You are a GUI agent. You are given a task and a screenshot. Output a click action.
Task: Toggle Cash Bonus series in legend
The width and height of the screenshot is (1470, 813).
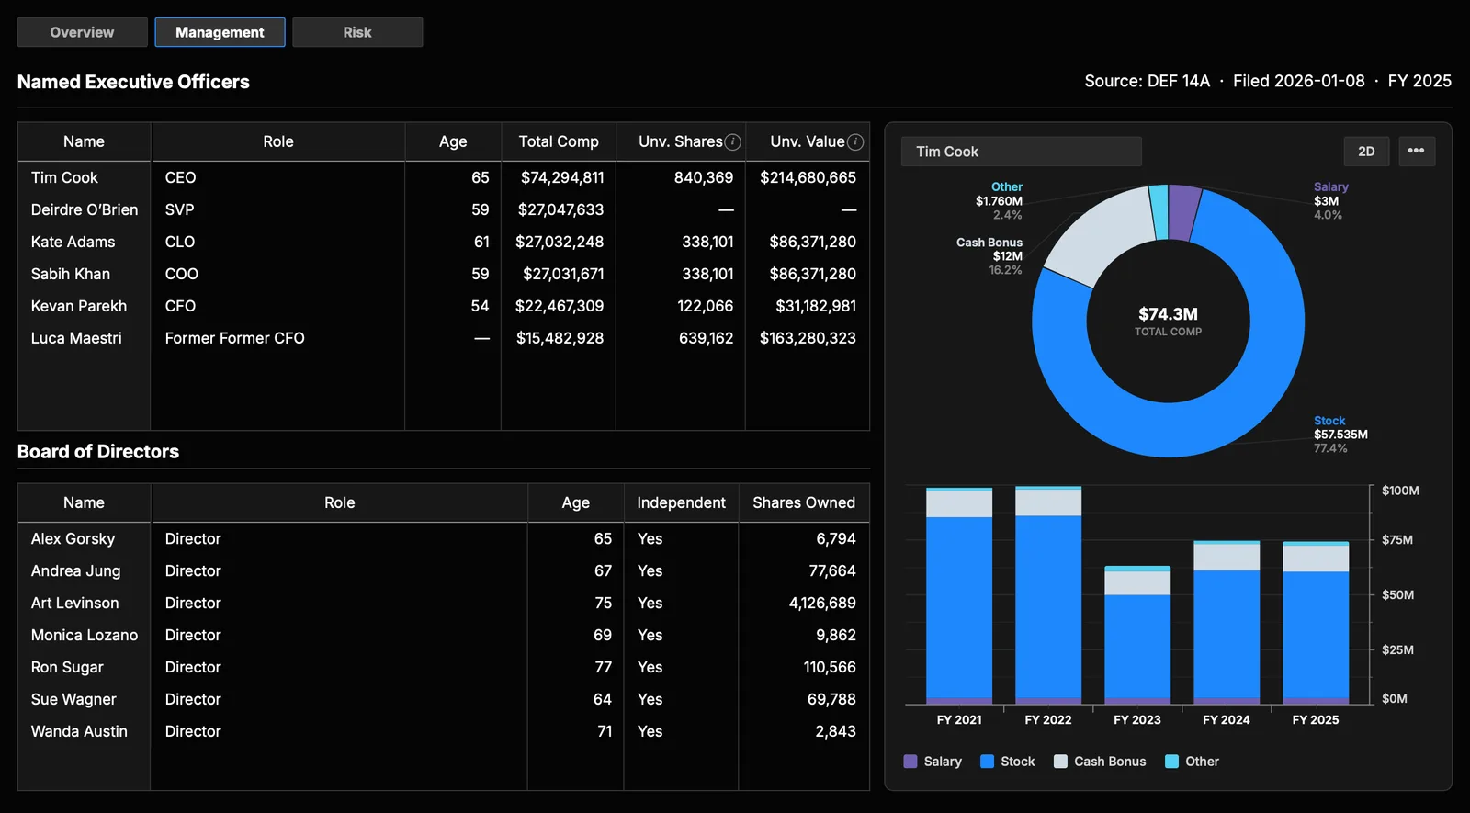click(1100, 762)
